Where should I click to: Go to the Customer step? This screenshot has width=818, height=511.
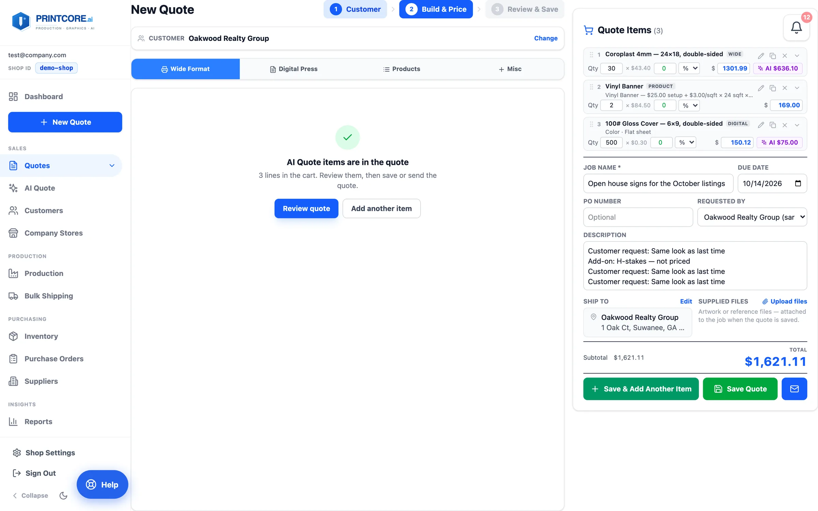355,9
